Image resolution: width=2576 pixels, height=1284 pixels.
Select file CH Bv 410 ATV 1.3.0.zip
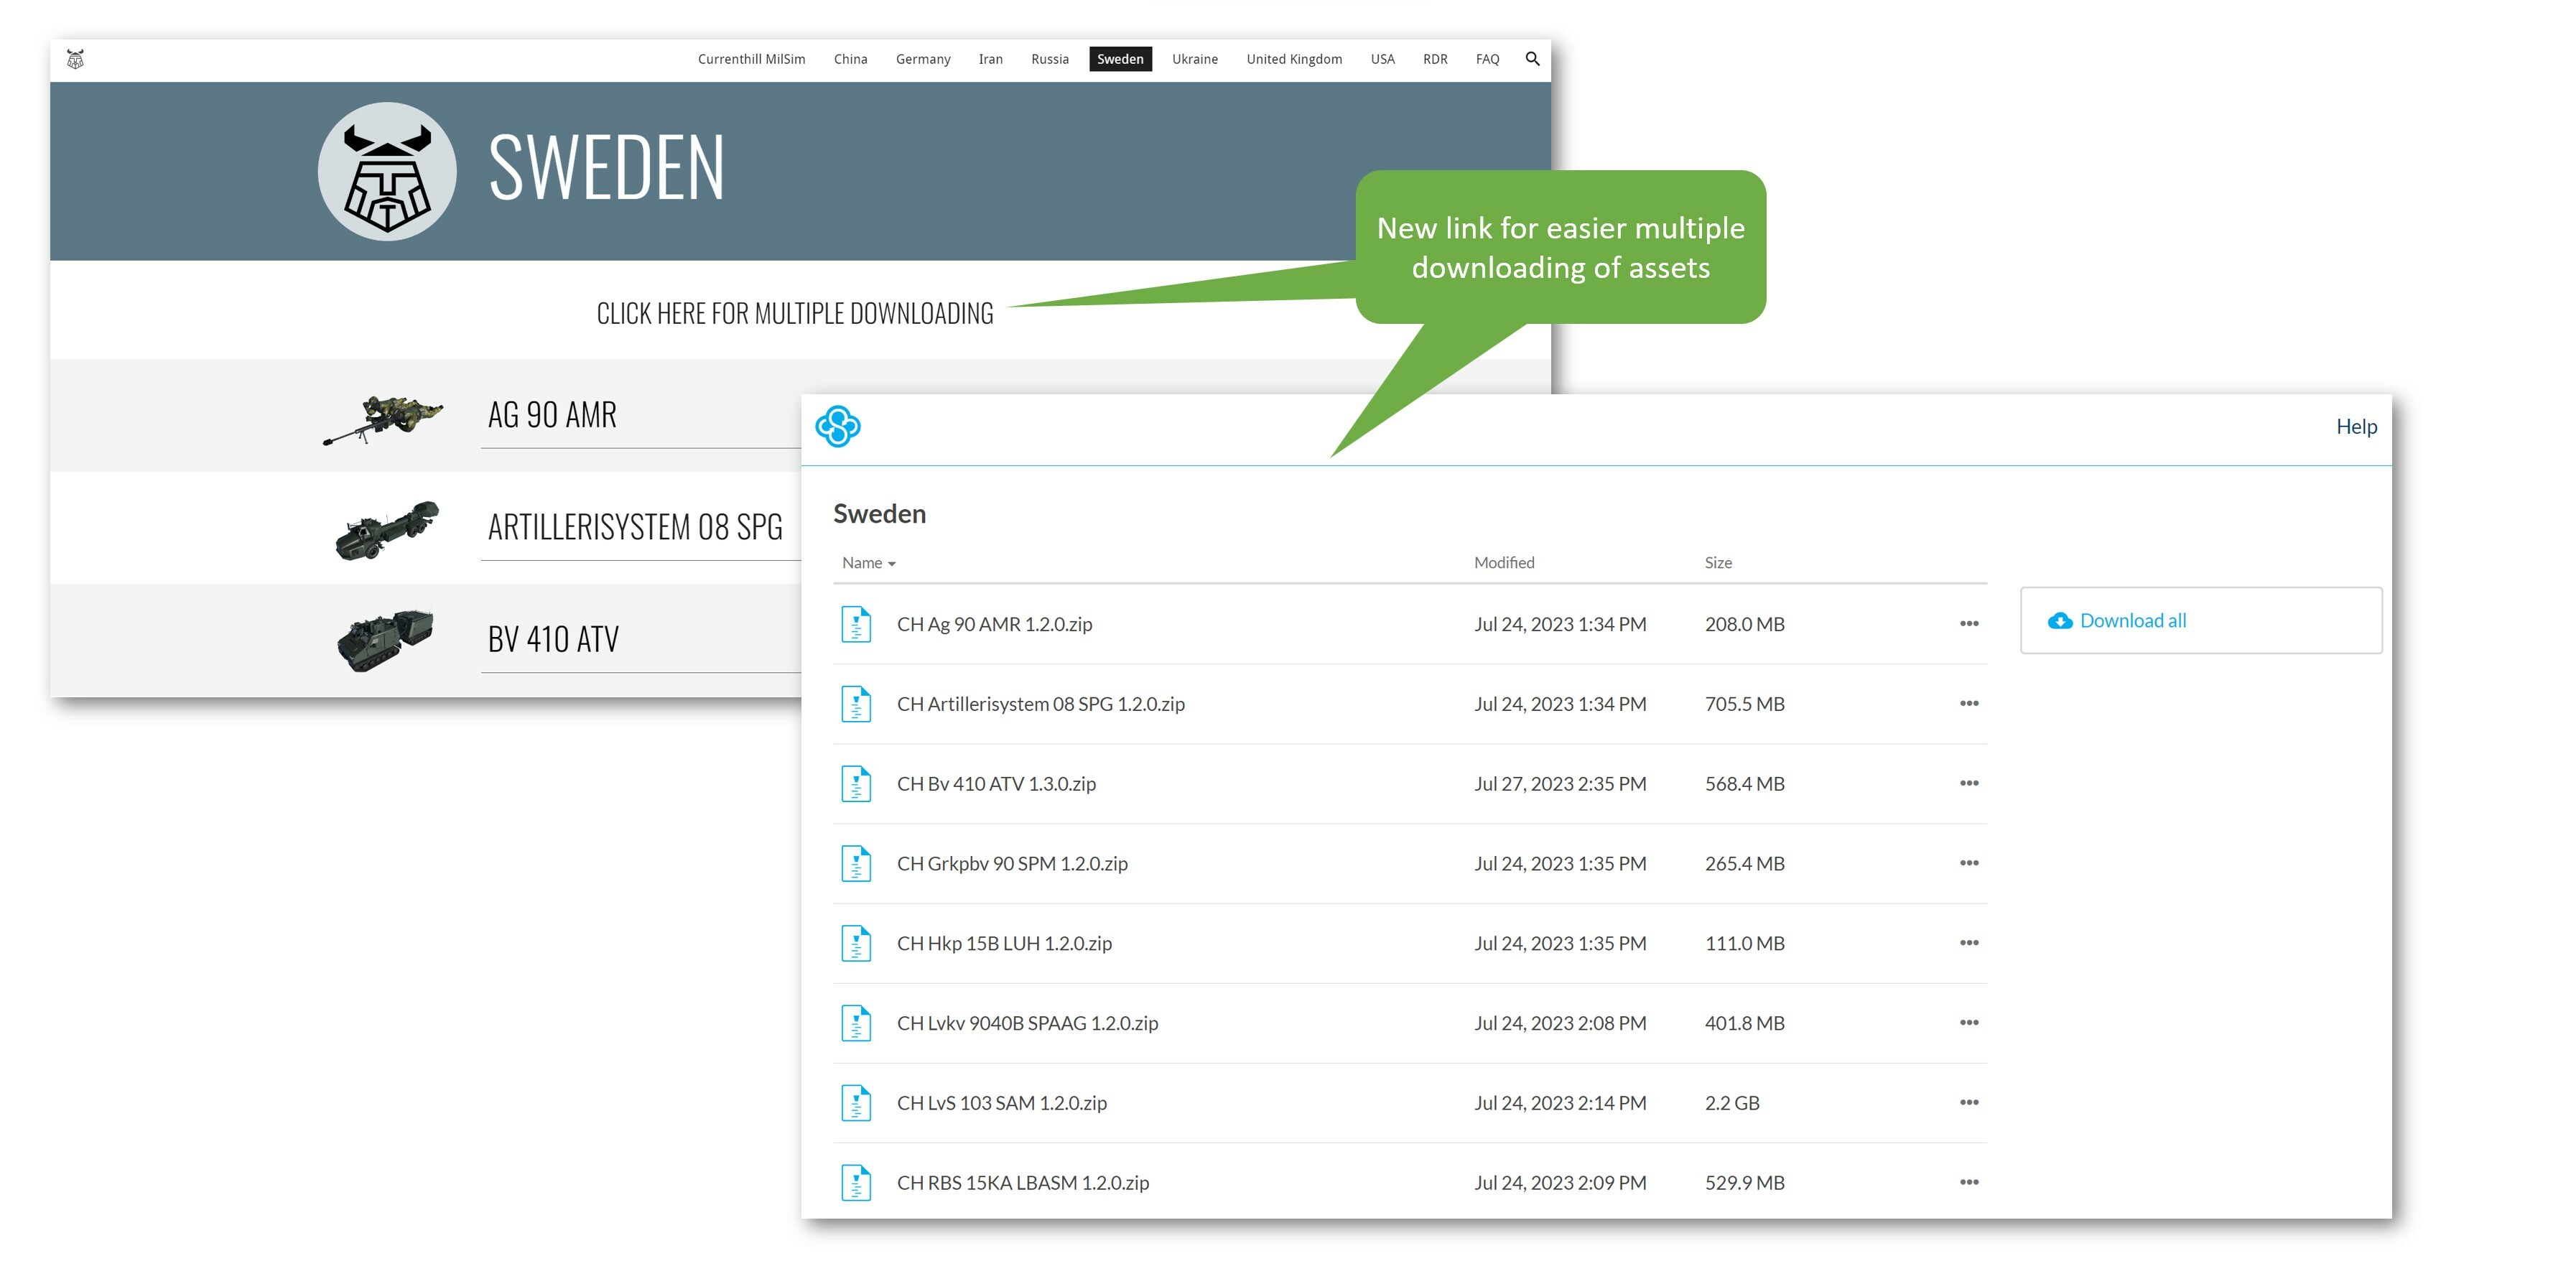pyautogui.click(x=996, y=784)
